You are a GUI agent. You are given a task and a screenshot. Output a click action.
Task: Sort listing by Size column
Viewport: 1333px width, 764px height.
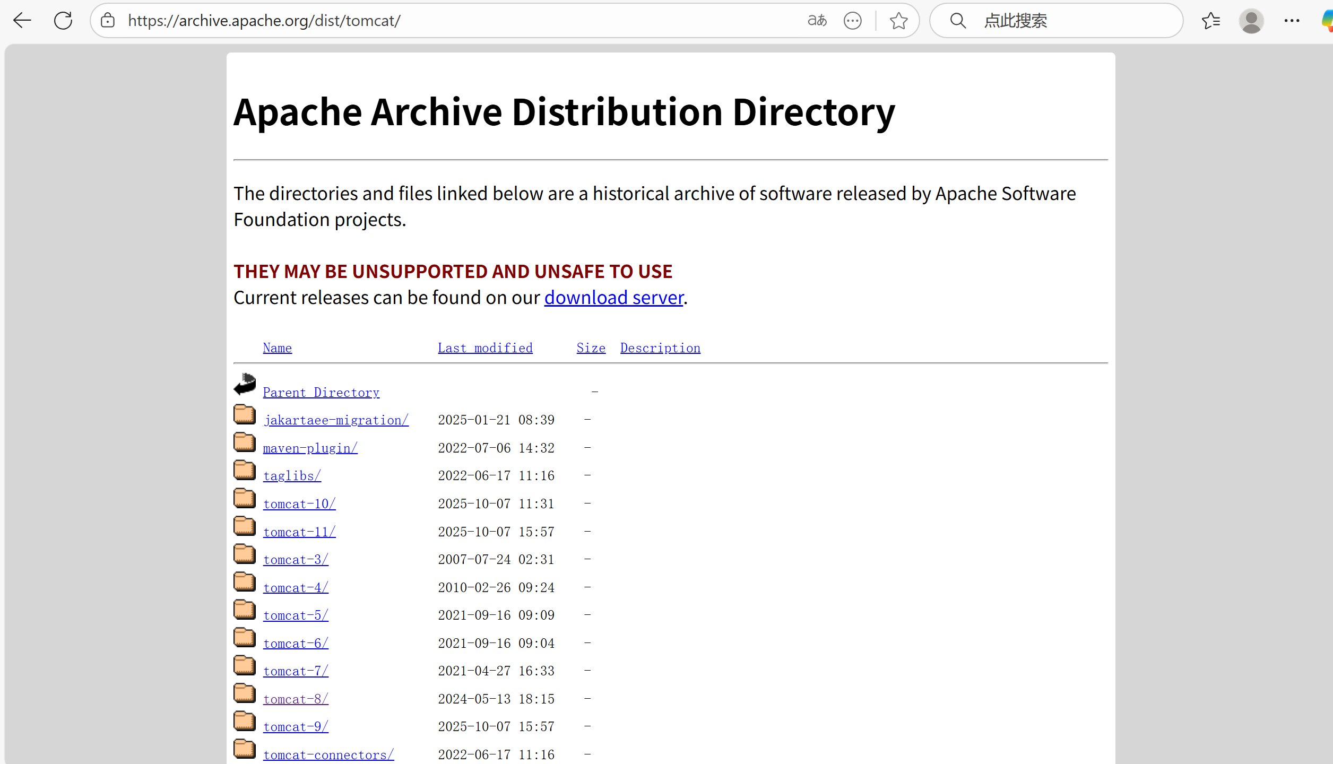[591, 348]
